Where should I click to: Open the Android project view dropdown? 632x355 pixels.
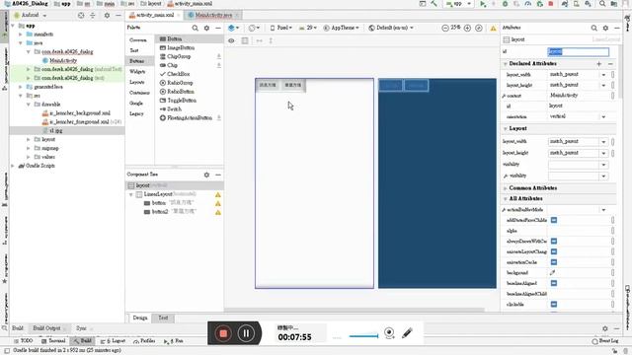(x=31, y=16)
